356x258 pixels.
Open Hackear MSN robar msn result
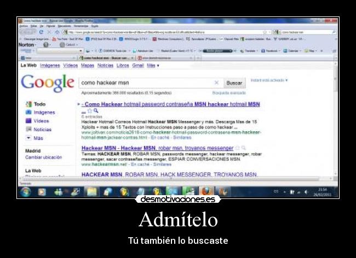157,148
